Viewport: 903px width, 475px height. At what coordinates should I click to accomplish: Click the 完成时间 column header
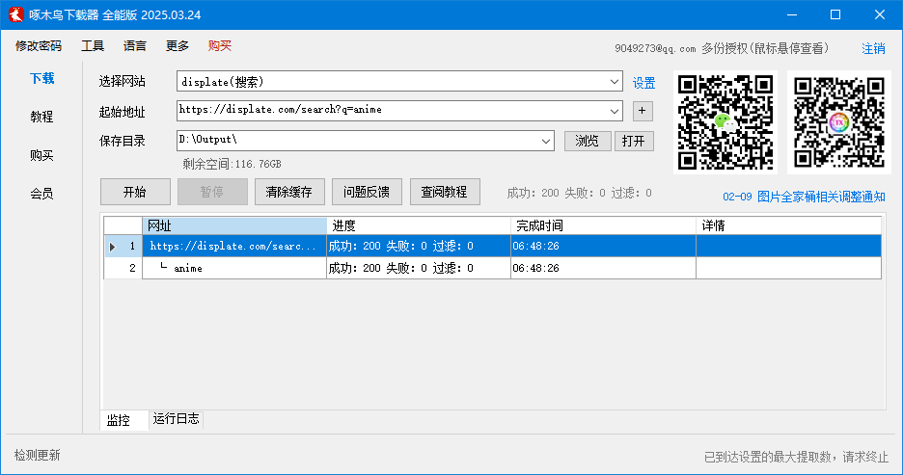604,225
